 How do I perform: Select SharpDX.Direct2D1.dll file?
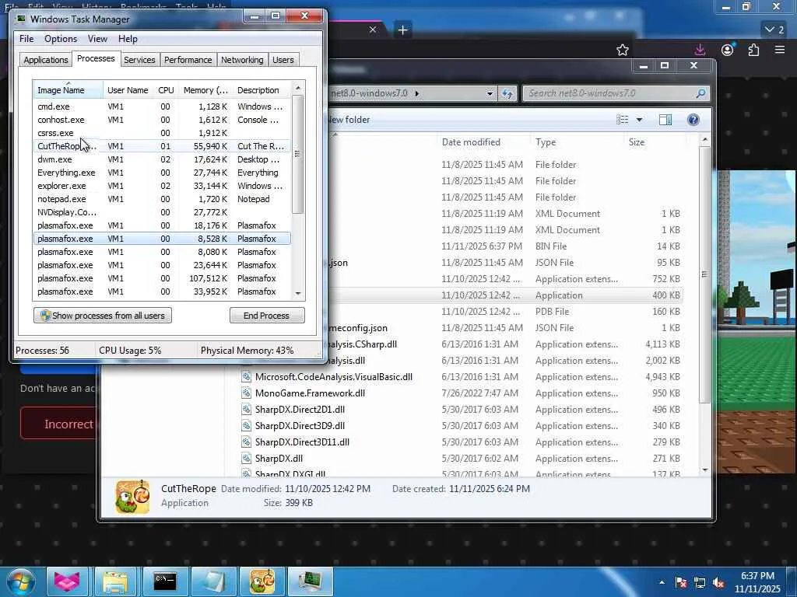click(x=300, y=409)
